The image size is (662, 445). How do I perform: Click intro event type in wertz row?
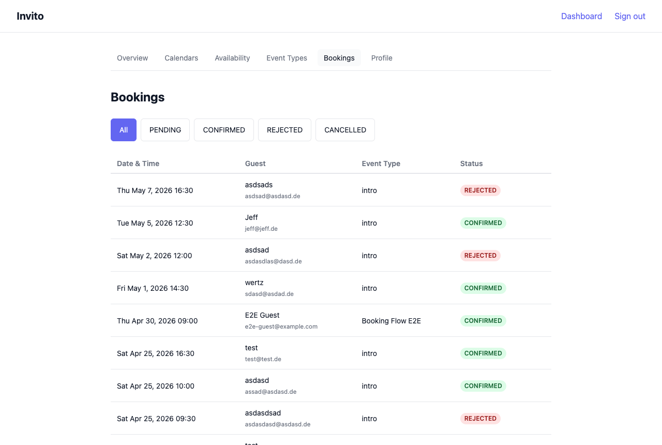[x=369, y=288]
